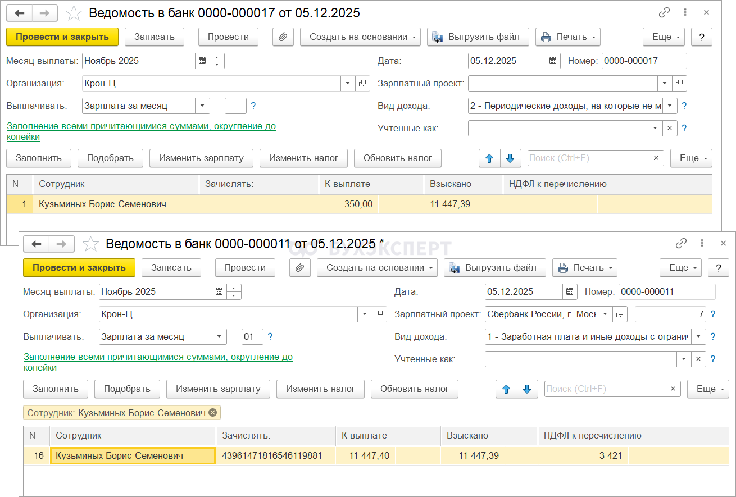Open the Выплачивать dropdown in the top window
This screenshot has height=497, width=736.
coord(202,106)
